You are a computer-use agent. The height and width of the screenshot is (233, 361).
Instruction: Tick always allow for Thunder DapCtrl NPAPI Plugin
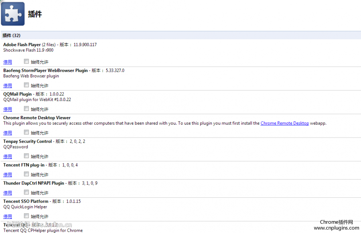(x=26, y=192)
